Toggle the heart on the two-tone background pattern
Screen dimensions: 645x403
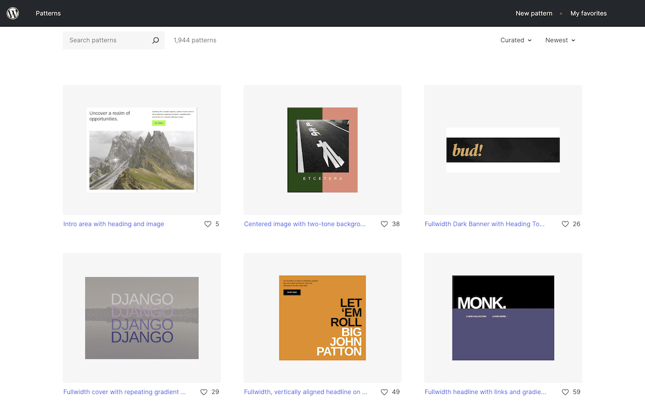tap(385, 224)
